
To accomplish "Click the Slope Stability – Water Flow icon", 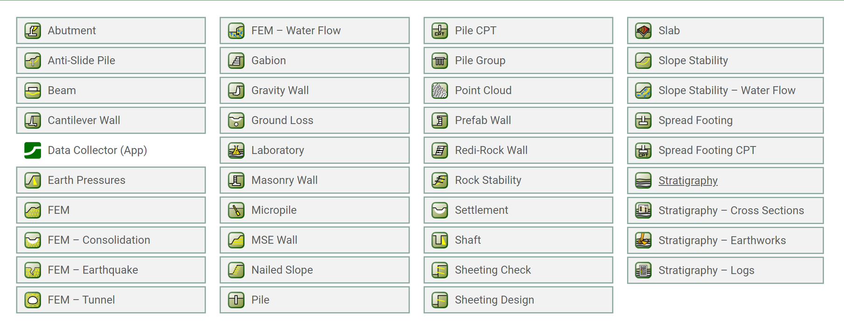I will pos(643,90).
